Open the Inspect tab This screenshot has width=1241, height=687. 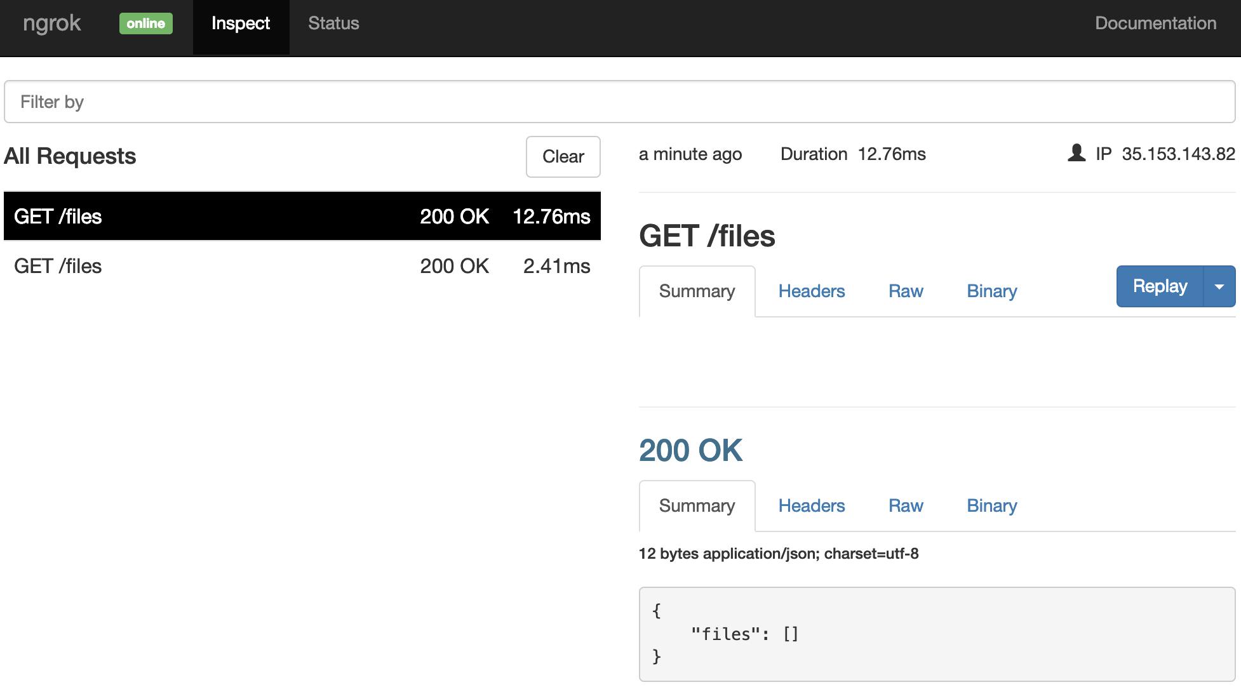point(241,23)
